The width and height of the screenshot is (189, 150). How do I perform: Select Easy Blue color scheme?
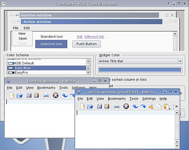46,68
